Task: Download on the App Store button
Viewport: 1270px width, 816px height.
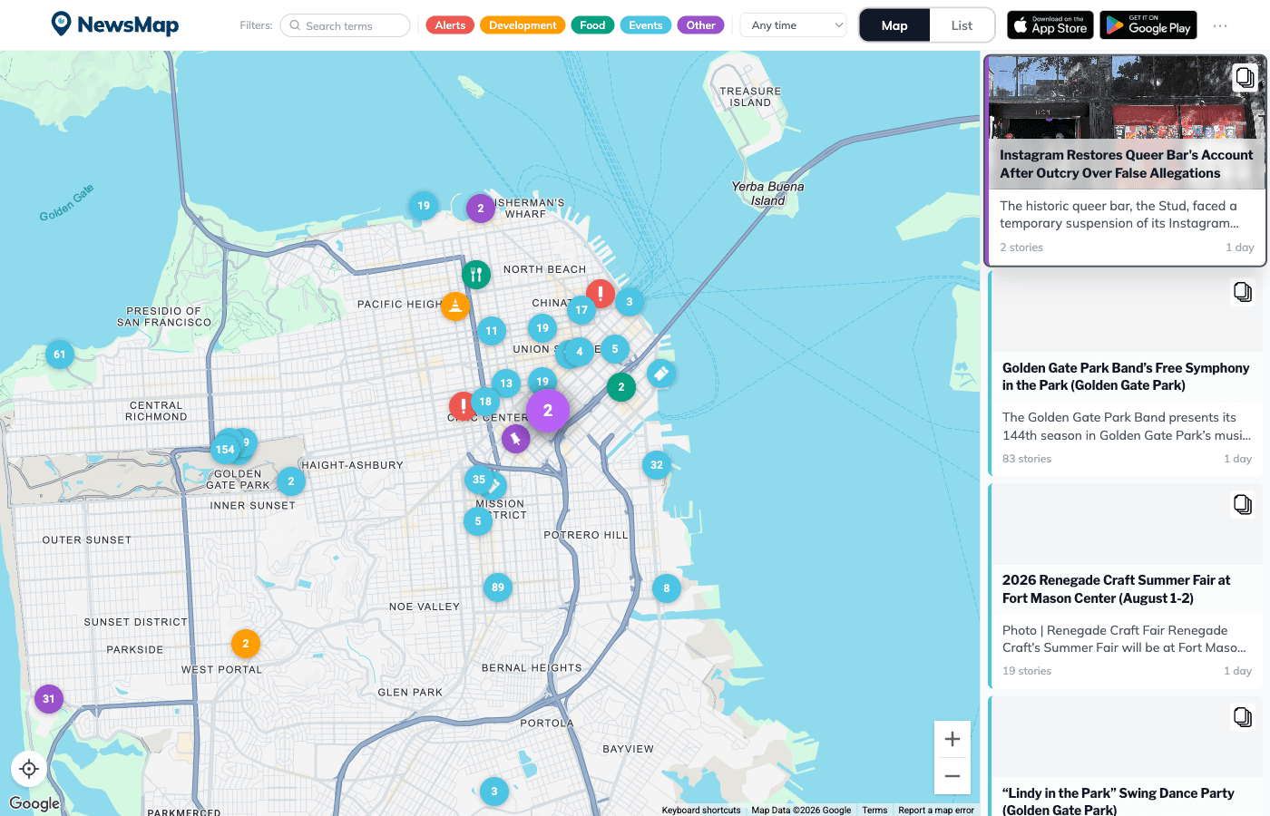Action: [1050, 25]
